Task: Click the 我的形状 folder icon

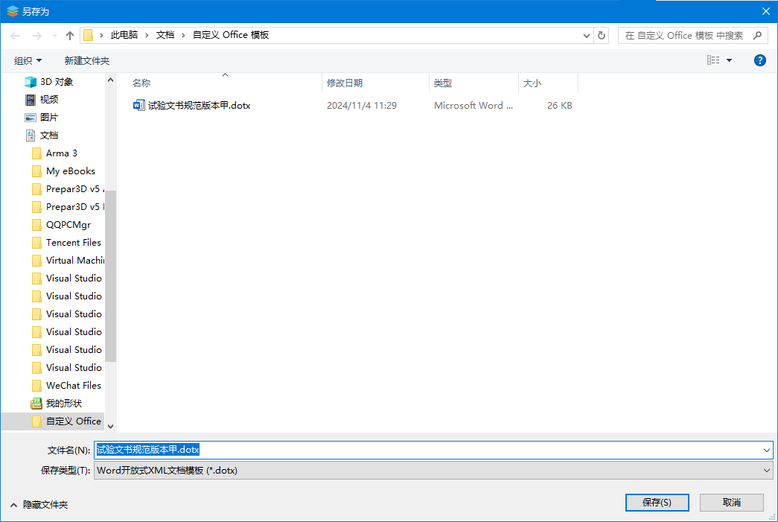Action: tap(36, 404)
